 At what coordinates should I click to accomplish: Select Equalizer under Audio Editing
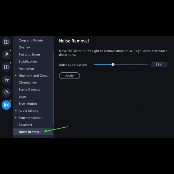pos(25,125)
